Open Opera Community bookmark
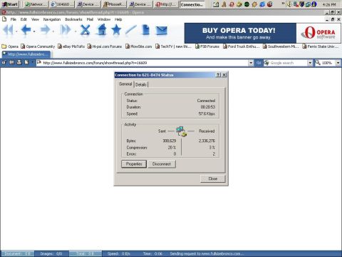Image resolution: width=342 pixels, height=257 pixels. [38, 46]
